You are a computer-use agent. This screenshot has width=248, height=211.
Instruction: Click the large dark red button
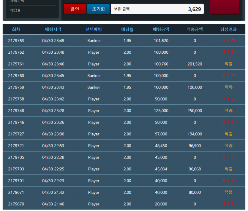(224, 7)
